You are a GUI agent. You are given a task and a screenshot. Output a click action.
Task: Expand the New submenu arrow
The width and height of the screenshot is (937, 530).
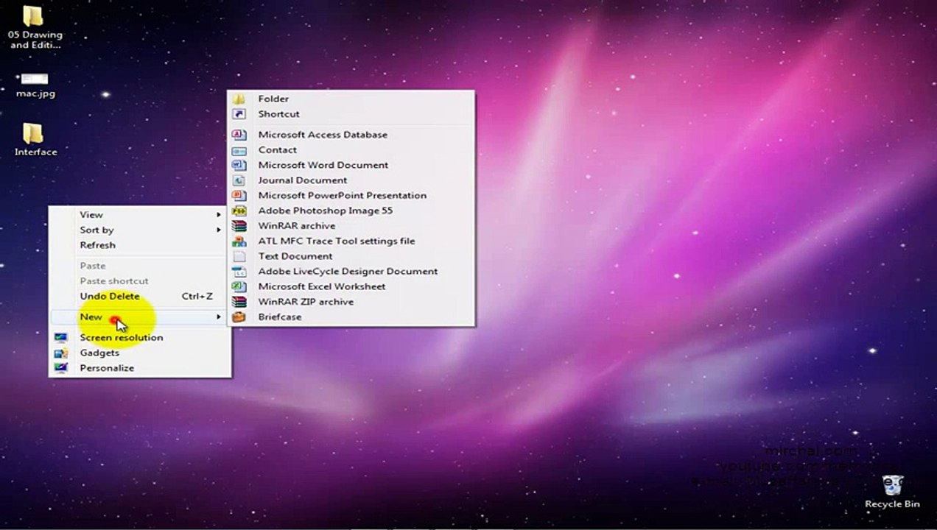point(219,317)
